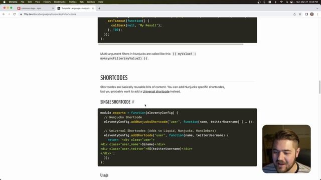The width and height of the screenshot is (321, 180).
Task: Click the setTimeout code line
Action: point(128,21)
